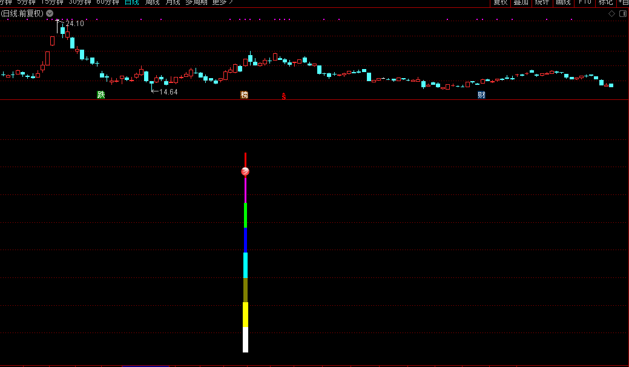Image resolution: width=629 pixels, height=367 pixels.
Task: Click the 24.10 high price label
Action: (74, 24)
